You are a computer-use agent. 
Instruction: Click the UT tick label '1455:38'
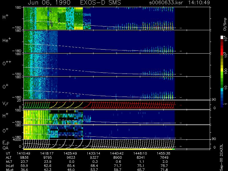[163, 153]
